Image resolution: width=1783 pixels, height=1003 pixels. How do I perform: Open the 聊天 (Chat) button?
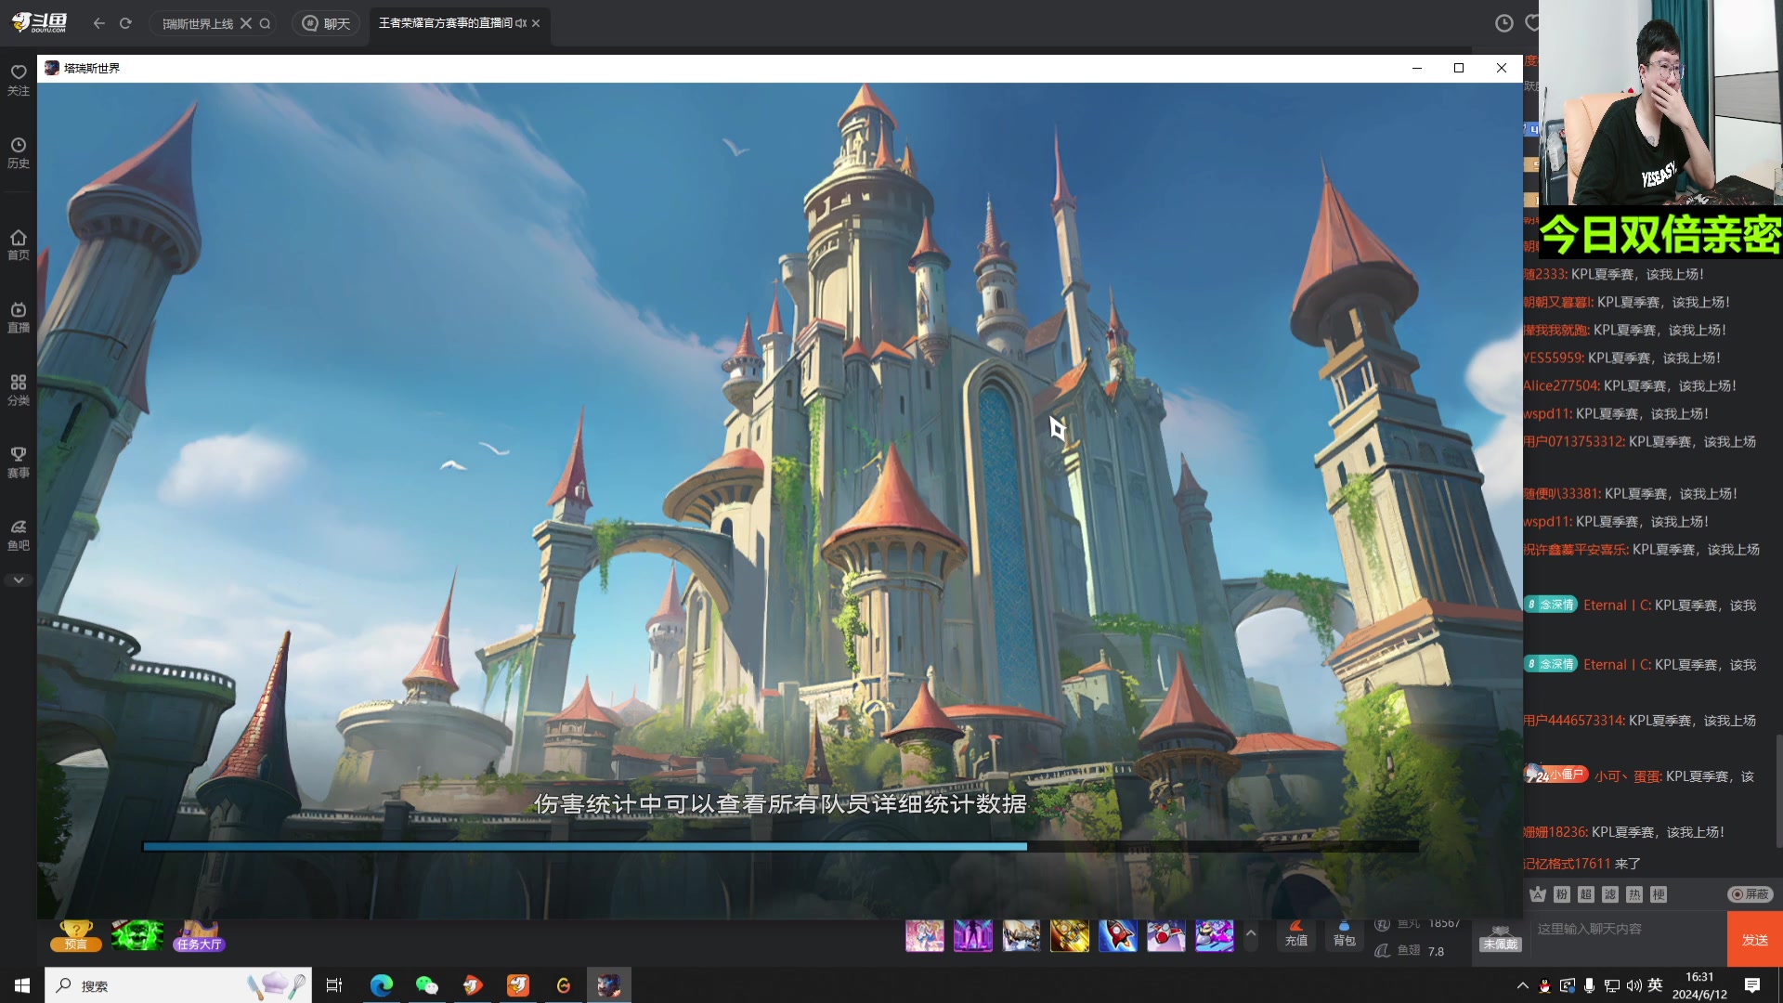327,23
